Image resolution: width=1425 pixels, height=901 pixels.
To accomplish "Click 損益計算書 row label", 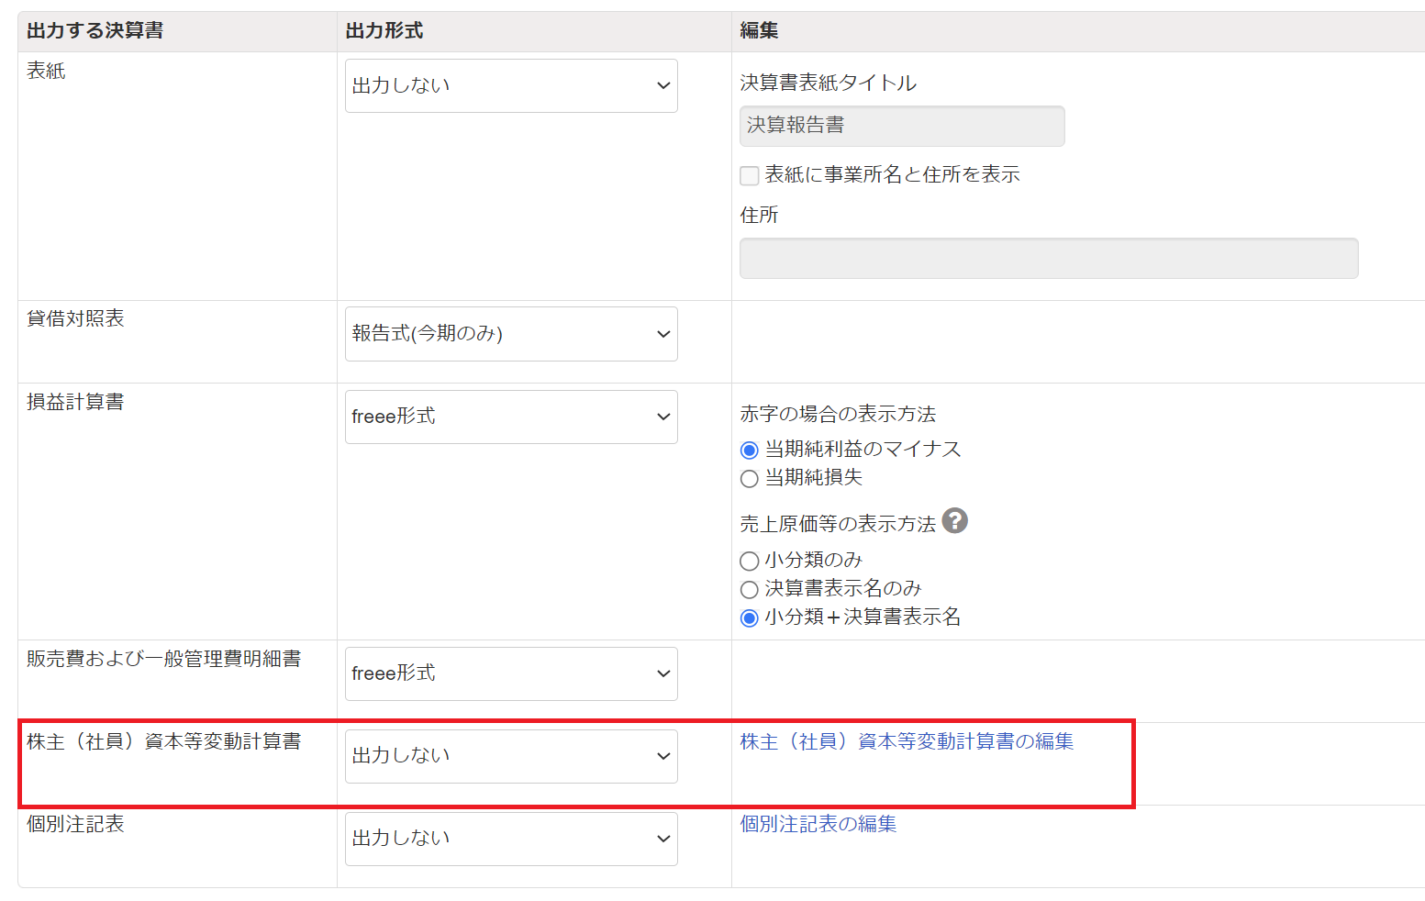I will tap(75, 402).
